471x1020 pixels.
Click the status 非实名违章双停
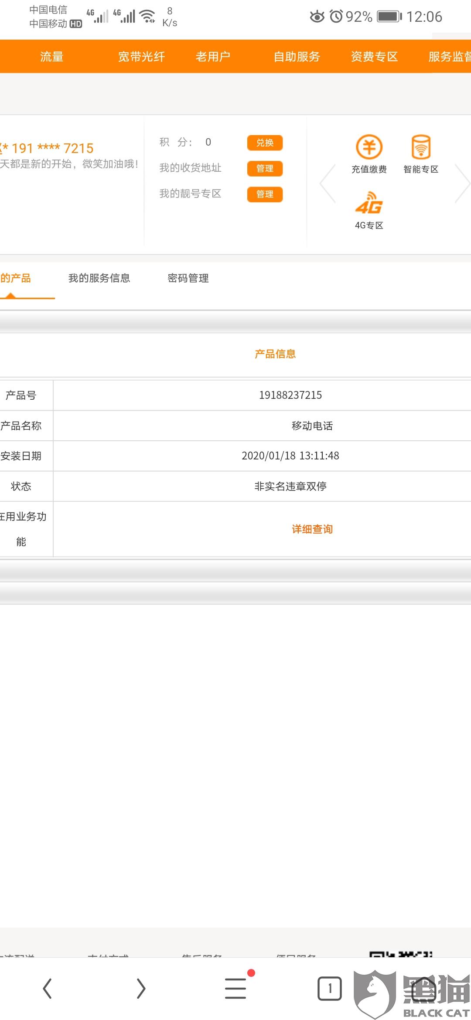(x=290, y=486)
